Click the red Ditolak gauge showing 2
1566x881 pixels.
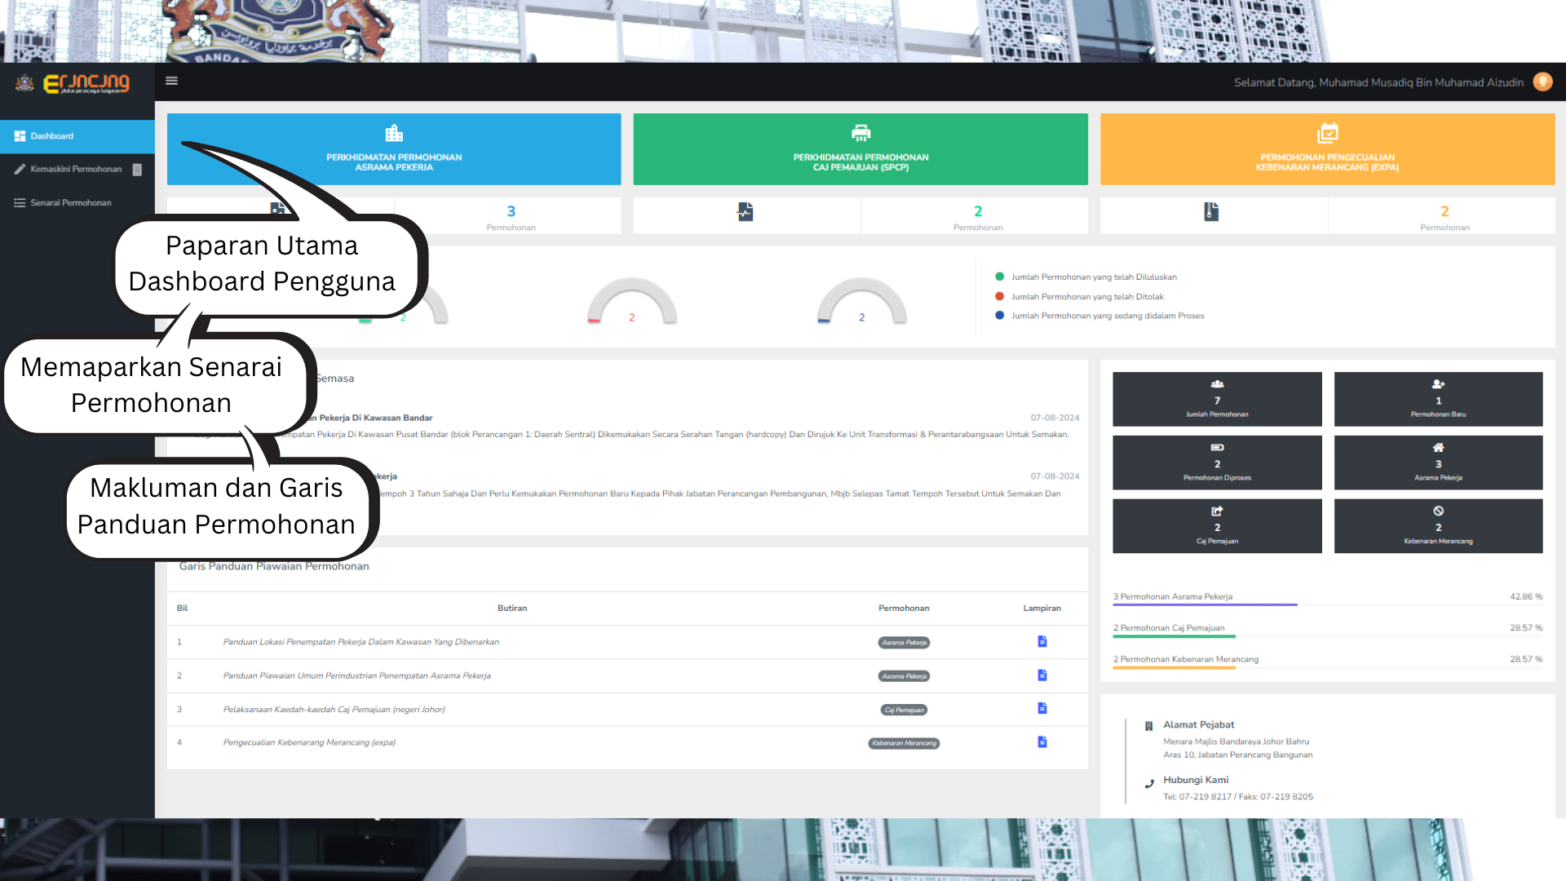[632, 303]
